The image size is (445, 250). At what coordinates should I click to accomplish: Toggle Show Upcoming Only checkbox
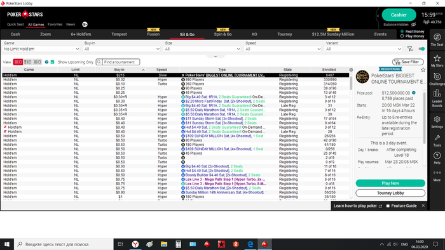53,62
